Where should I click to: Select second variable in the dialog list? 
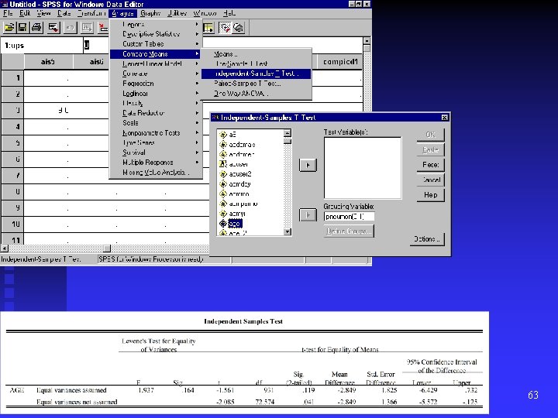[x=237, y=144]
